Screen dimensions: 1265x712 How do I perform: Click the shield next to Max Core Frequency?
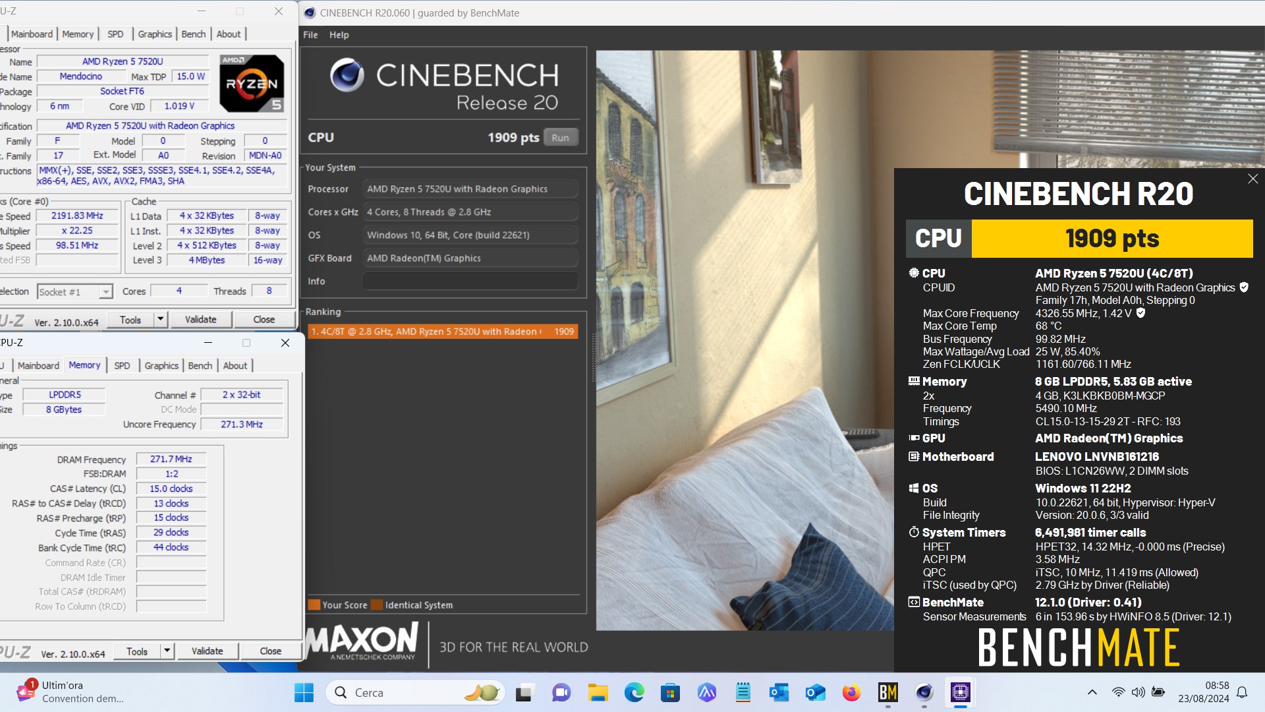pos(1140,313)
